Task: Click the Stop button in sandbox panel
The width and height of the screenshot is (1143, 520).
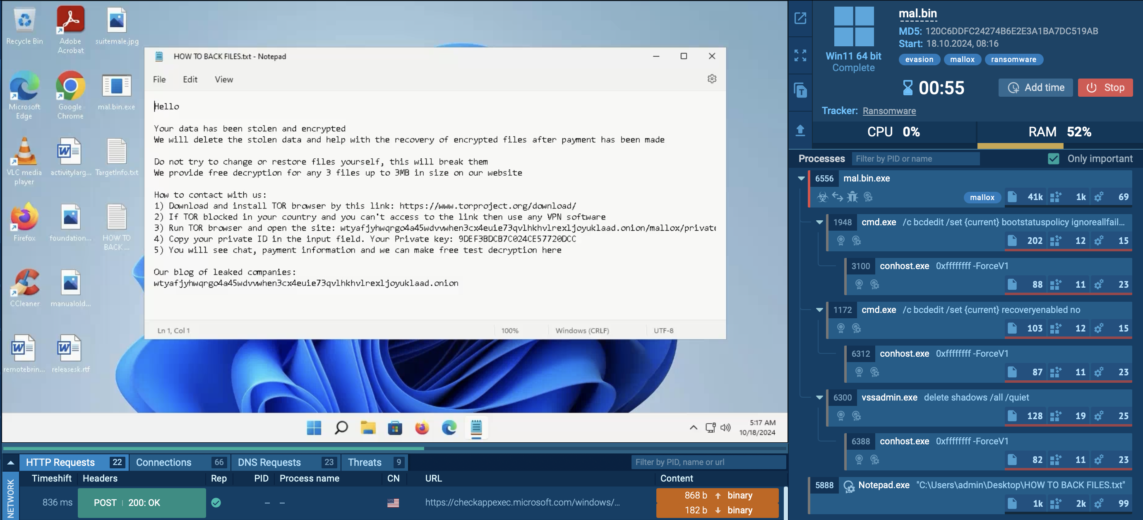Action: click(x=1106, y=87)
